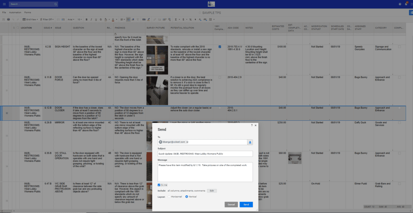This screenshot has height=213, width=413.
Task: Click the Send button
Action: 246,205
